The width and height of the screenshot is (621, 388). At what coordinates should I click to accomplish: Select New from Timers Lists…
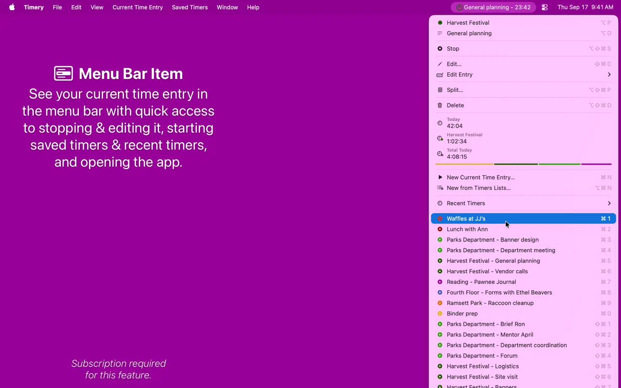tap(524, 188)
